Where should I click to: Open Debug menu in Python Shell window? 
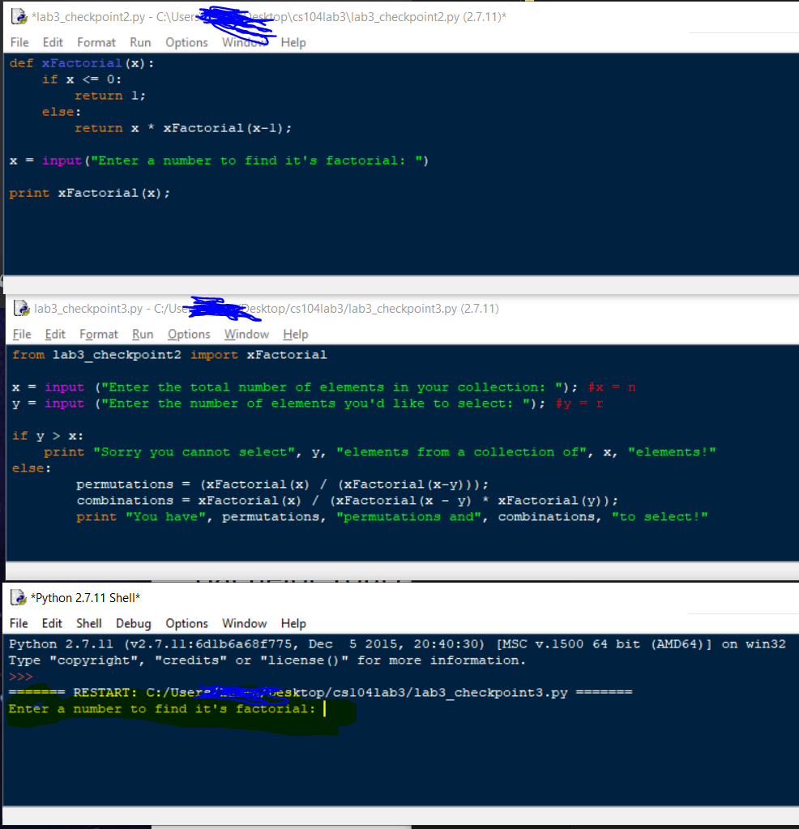[133, 623]
